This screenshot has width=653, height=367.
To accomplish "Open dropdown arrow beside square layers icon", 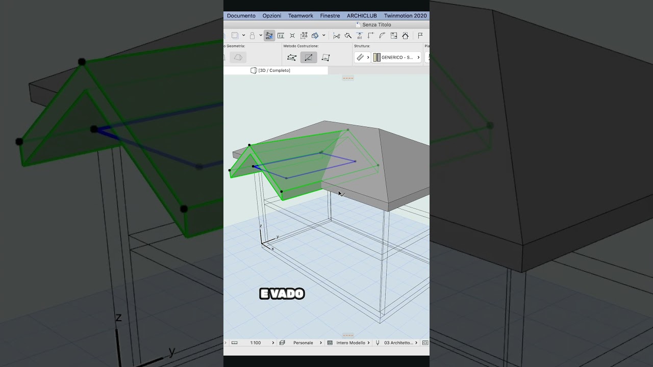I will tap(243, 36).
